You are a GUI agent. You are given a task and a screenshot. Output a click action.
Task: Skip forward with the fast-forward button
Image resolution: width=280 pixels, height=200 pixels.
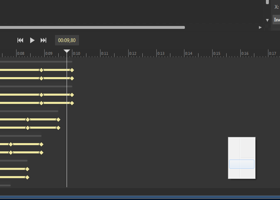pos(43,40)
